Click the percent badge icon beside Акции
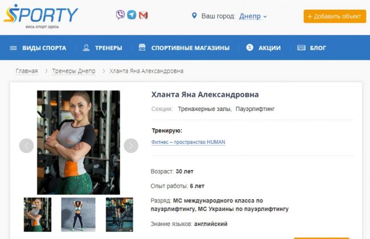Viewport: 370px width, 239px height. tap(250, 47)
